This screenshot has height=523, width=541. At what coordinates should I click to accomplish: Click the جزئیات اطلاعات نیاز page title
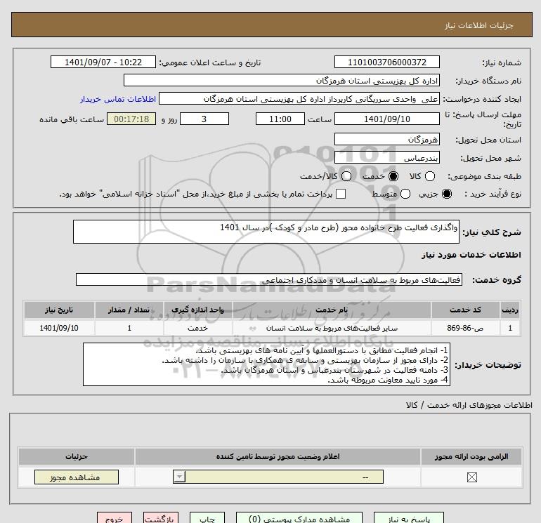478,25
